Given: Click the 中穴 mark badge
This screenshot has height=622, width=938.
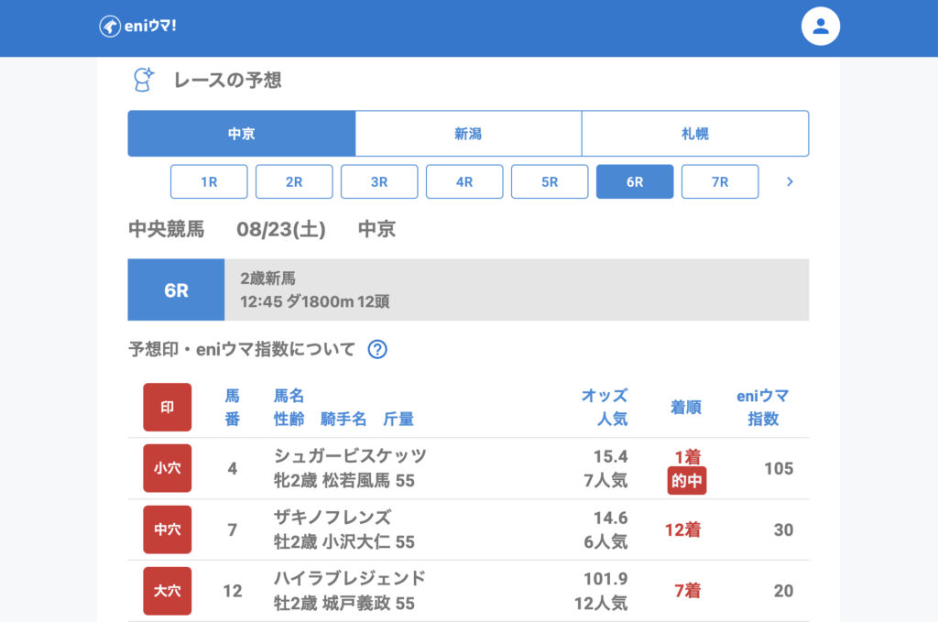Looking at the screenshot, I should tap(168, 529).
